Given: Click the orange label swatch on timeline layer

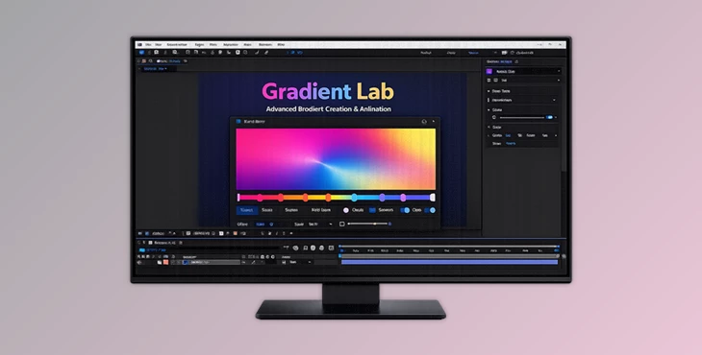Looking at the screenshot, I should pos(165,263).
